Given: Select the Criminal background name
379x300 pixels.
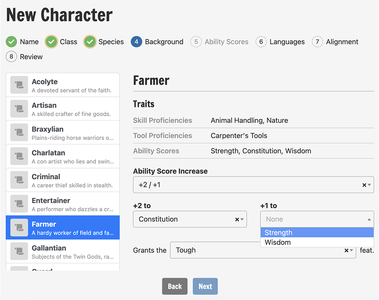Looking at the screenshot, I should click(x=46, y=177).
